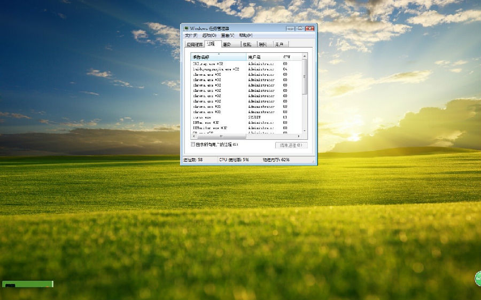
Task: Sort the list by the CPU column header
Action: (x=288, y=57)
